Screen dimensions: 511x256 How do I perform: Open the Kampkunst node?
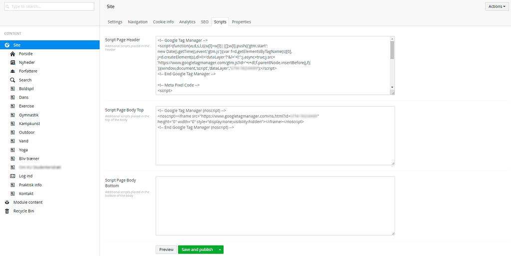pyautogui.click(x=29, y=124)
